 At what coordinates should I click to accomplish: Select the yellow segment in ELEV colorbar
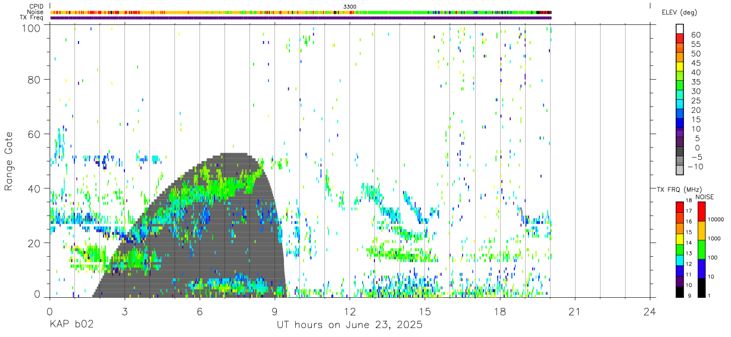(680, 67)
